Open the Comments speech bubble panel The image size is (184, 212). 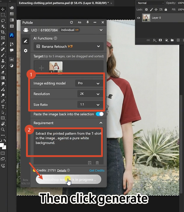(12, 50)
